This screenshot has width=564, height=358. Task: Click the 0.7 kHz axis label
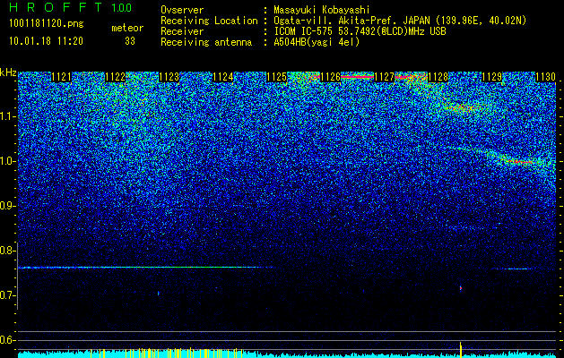(7, 295)
